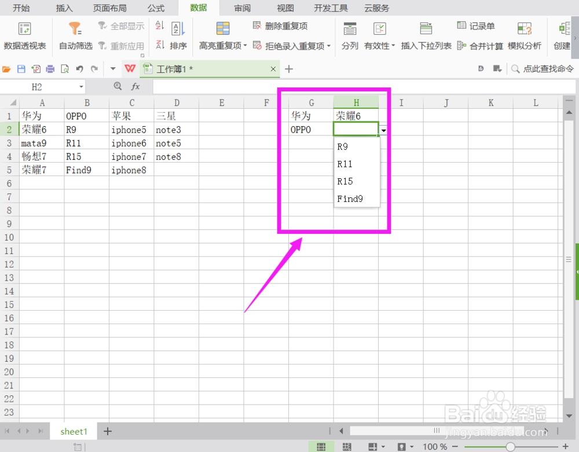Click the select-all corner of the grid

tap(10, 102)
